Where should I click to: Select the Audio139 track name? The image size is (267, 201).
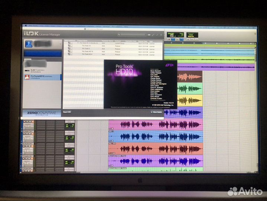27,156
